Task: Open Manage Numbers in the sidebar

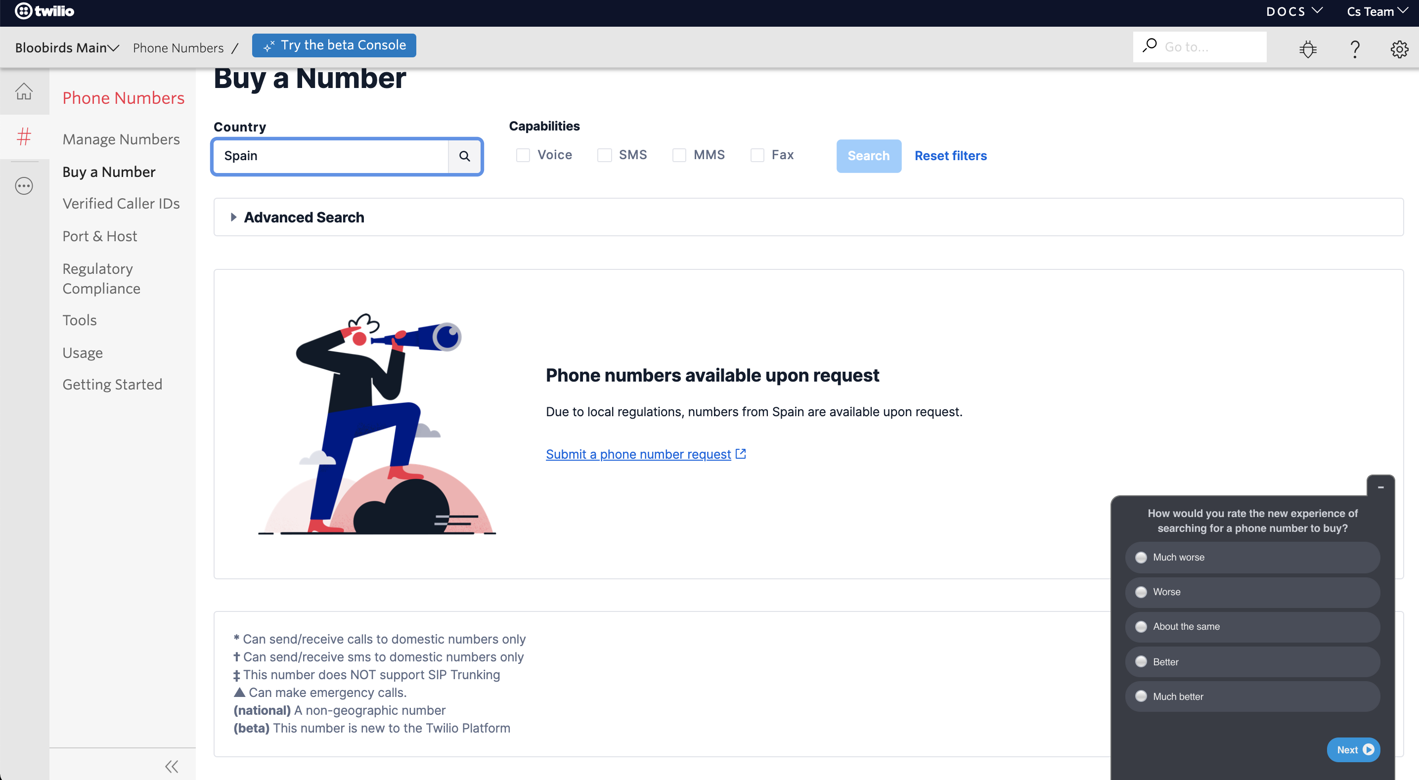Action: click(x=121, y=139)
